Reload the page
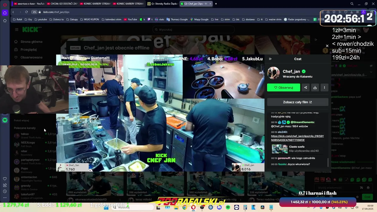Viewport: 377px width, 212px height. pyautogui.click(x=27, y=12)
